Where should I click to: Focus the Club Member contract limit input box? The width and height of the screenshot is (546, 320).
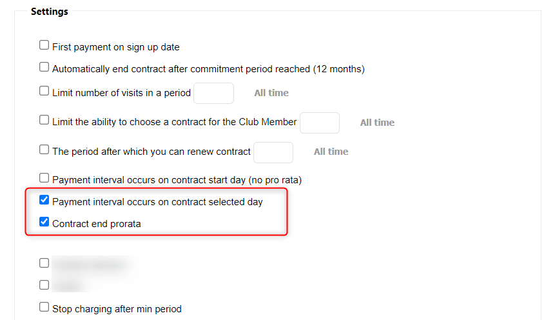320,123
